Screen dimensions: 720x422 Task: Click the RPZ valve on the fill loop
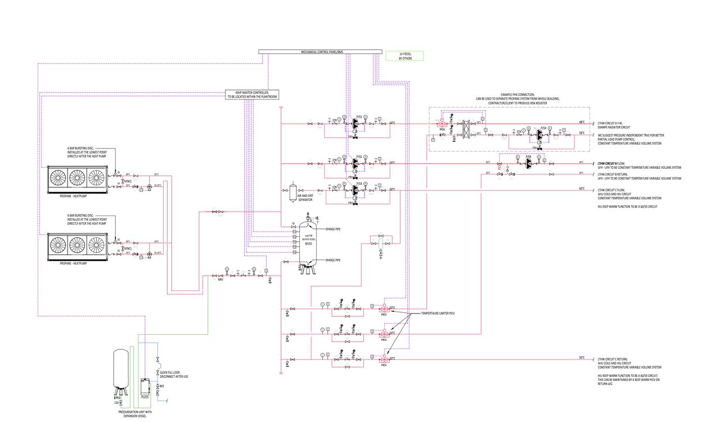(x=158, y=387)
